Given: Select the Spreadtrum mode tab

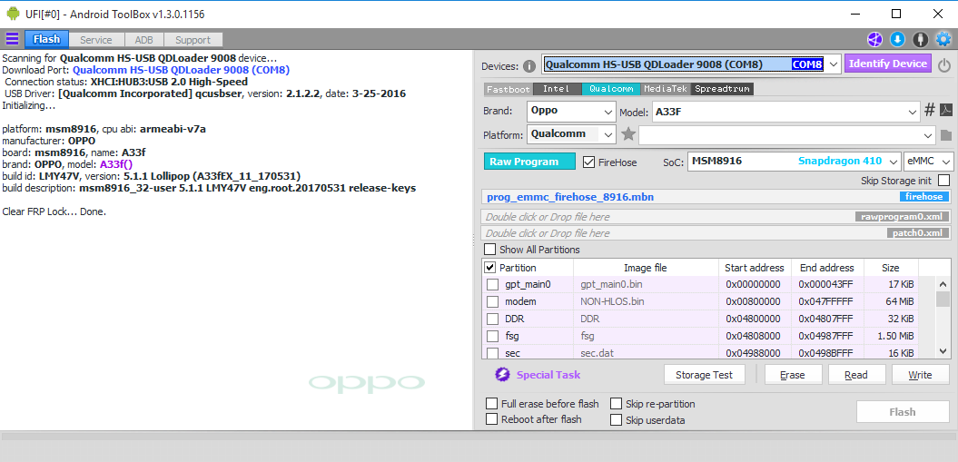Looking at the screenshot, I should point(722,89).
